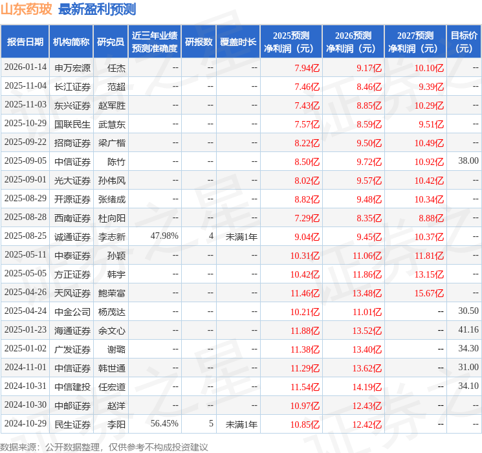Screen dimensions: 482x453
Task: Select analyst 梁广楷
Action: 112,143
